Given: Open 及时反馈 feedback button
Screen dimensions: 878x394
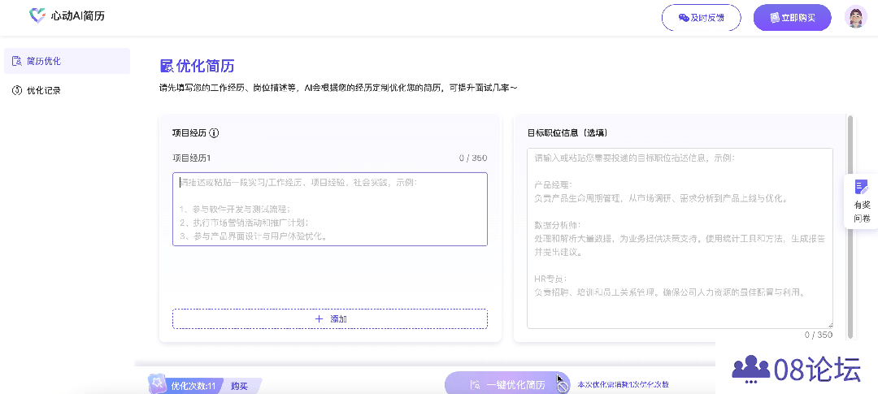Looking at the screenshot, I should click(701, 18).
